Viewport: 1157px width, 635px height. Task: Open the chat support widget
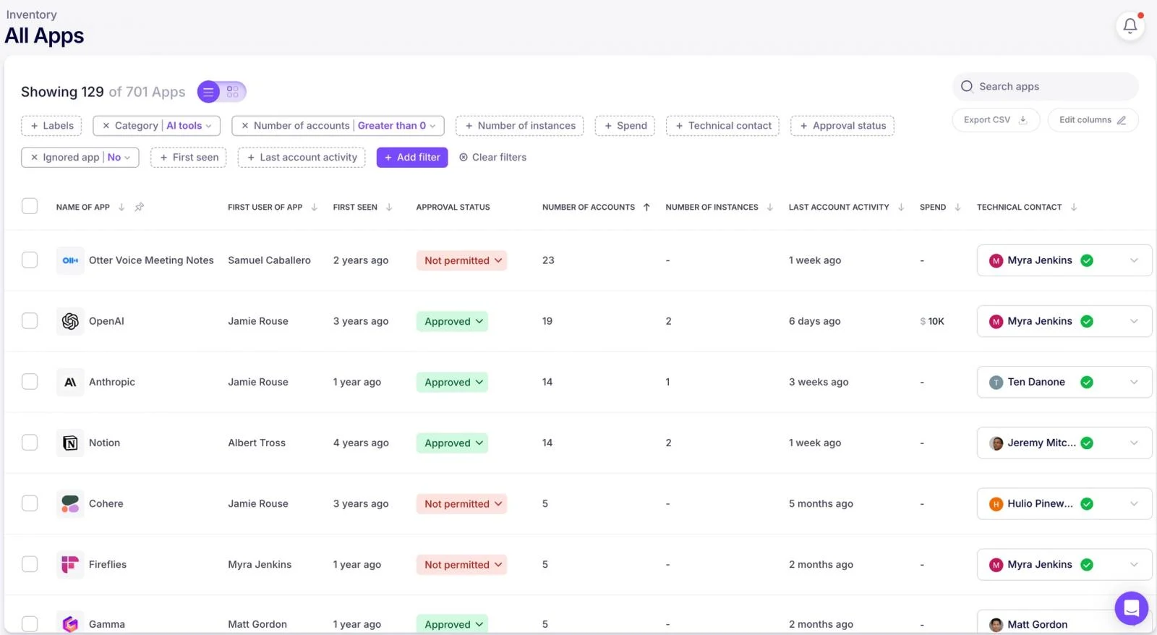tap(1131, 608)
